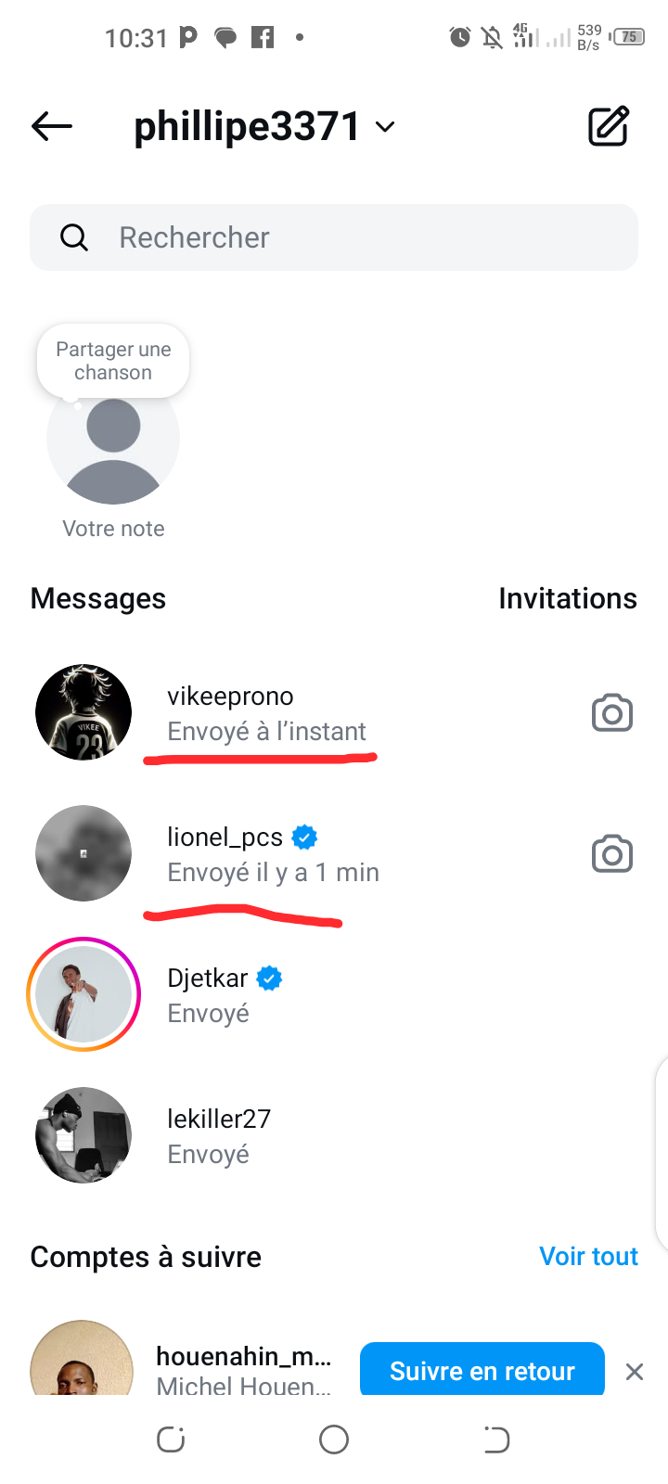This screenshot has height=1484, width=668.
Task: Open camera for vikeeprono chat
Action: (x=612, y=713)
